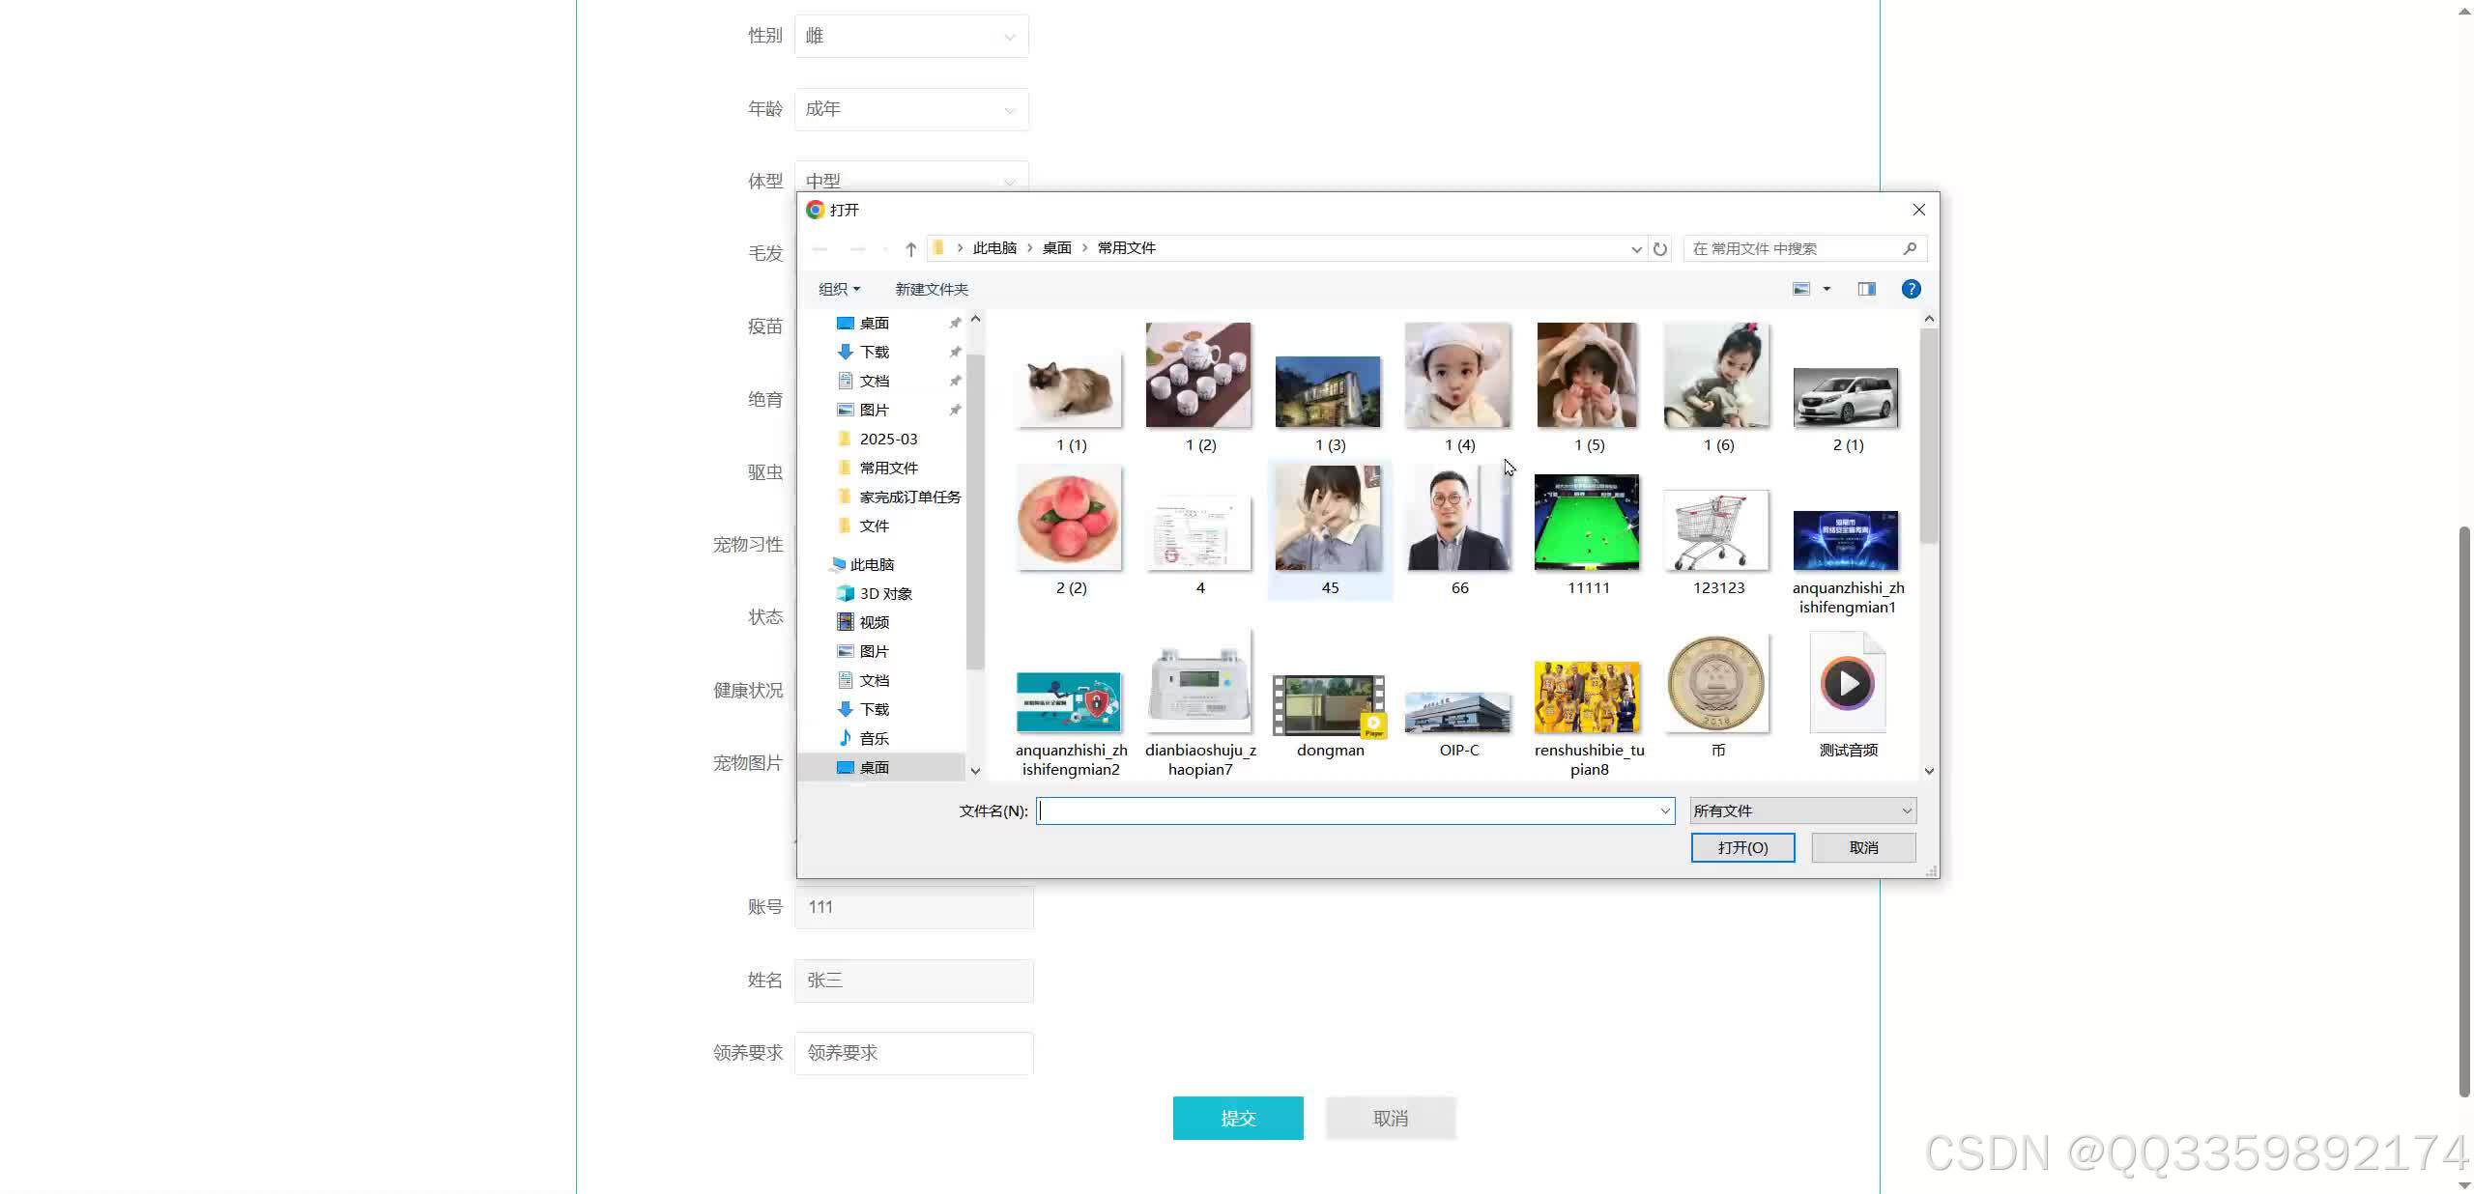The width and height of the screenshot is (2474, 1194).
Task: Click the Chrome icon in dialog title bar
Action: click(815, 210)
